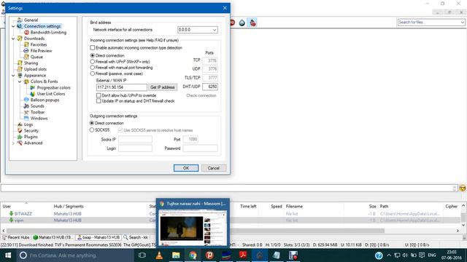Click the Advanced settings icon
Image resolution: width=467 pixels, height=262 pixels.
[x=20, y=143]
